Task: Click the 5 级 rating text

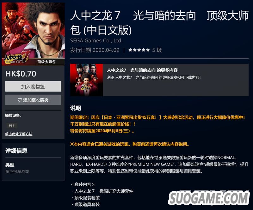Action: (x=157, y=50)
